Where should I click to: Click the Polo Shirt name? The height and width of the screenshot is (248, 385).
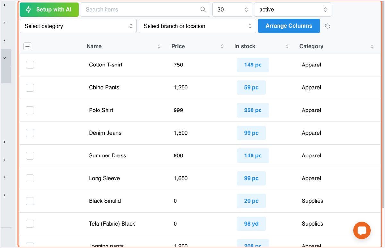(101, 110)
